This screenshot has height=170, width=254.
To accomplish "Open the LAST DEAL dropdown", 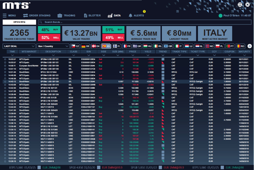I will coord(19,46).
